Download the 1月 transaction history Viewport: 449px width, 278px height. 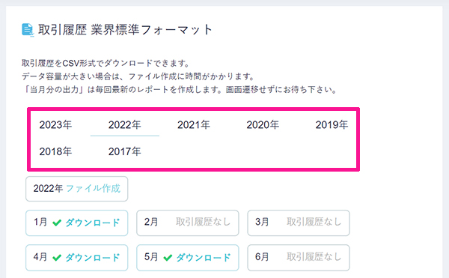77,223
